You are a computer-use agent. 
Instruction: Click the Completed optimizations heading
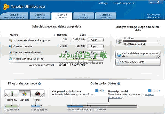(x=67, y=91)
